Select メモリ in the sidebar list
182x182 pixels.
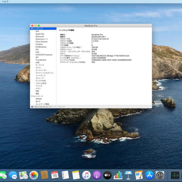click(x=38, y=88)
